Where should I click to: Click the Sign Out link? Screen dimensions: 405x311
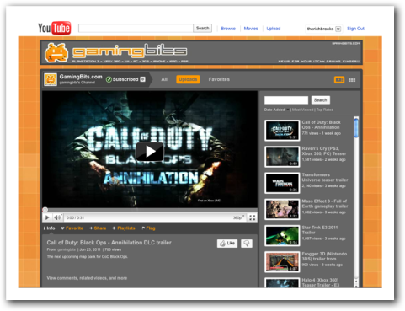pyautogui.click(x=355, y=29)
